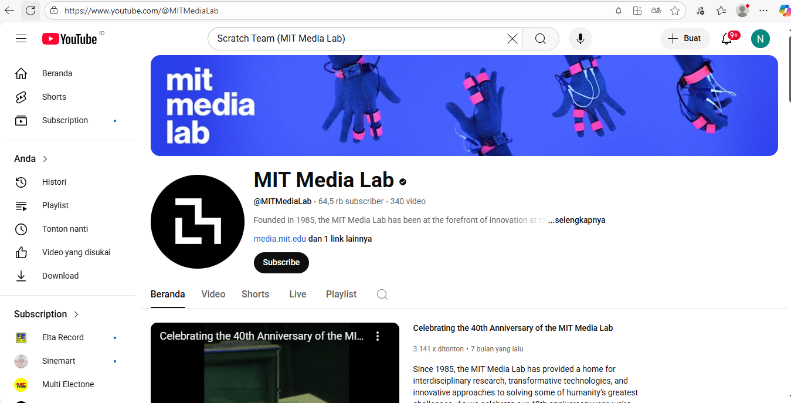Click the Buat create button
Viewport: 791px width, 403px height.
point(684,39)
